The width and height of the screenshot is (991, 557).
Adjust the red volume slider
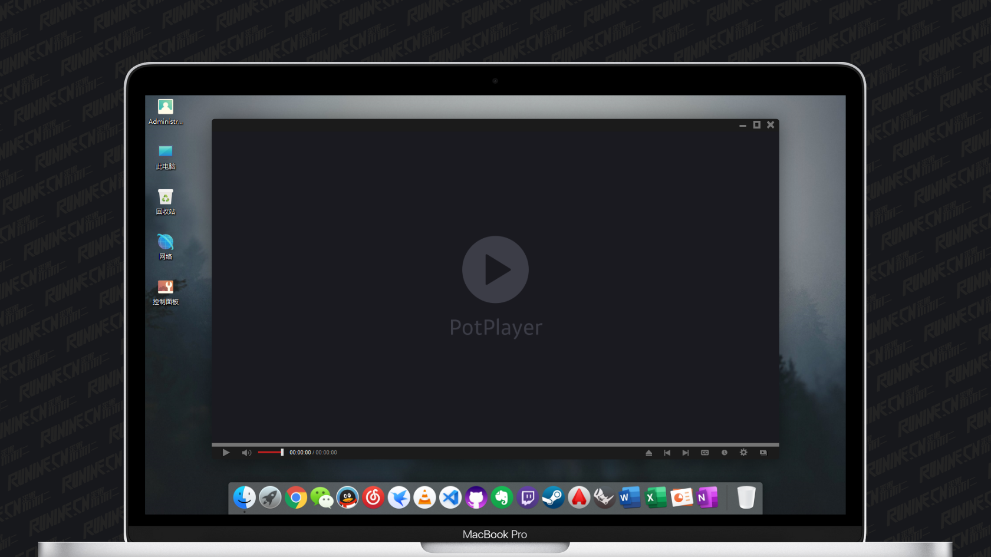point(271,453)
